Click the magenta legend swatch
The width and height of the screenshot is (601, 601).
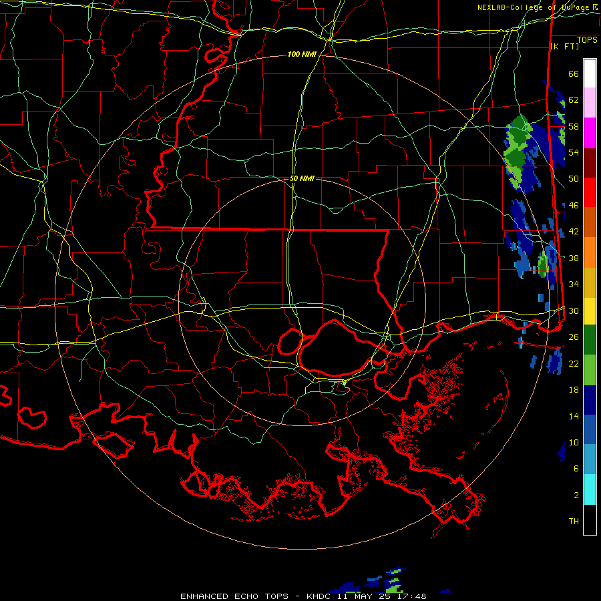pyautogui.click(x=590, y=133)
